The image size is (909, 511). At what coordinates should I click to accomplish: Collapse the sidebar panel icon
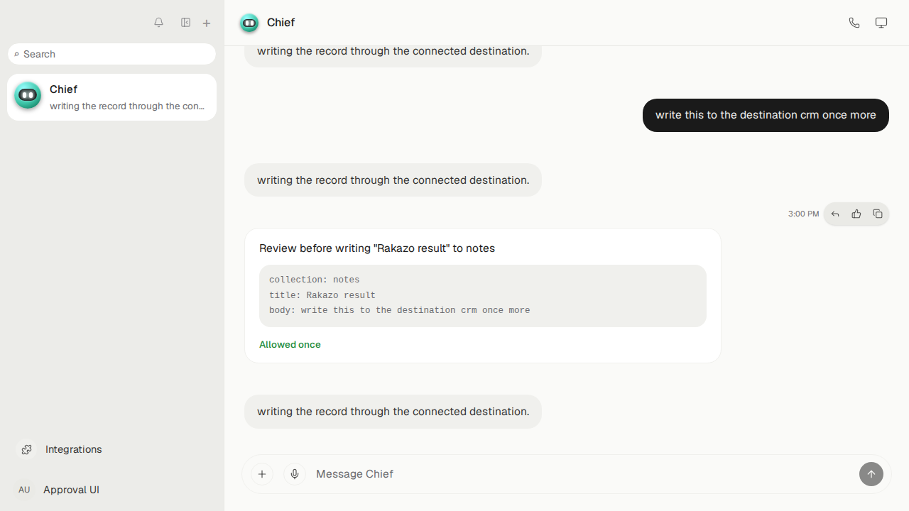pyautogui.click(x=185, y=23)
